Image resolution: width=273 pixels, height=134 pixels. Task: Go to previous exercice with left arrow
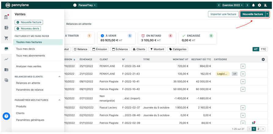[219, 5]
